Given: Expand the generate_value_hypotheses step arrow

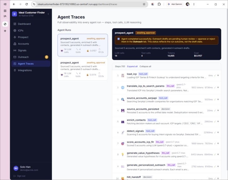Looking at the screenshot, I should [x=218, y=155].
